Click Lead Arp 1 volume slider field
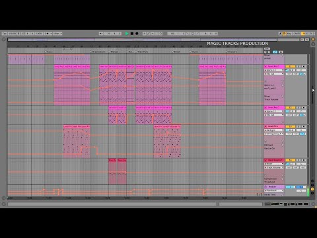317x238 pixels. [x=291, y=70]
